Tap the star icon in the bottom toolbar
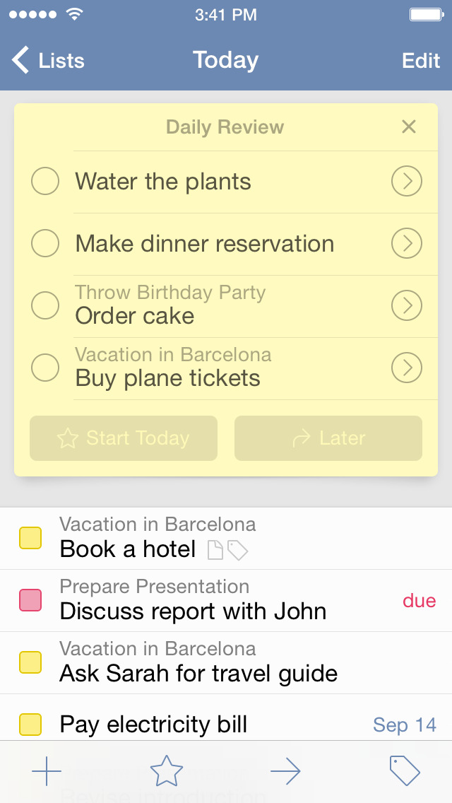452x803 pixels. coord(166,771)
